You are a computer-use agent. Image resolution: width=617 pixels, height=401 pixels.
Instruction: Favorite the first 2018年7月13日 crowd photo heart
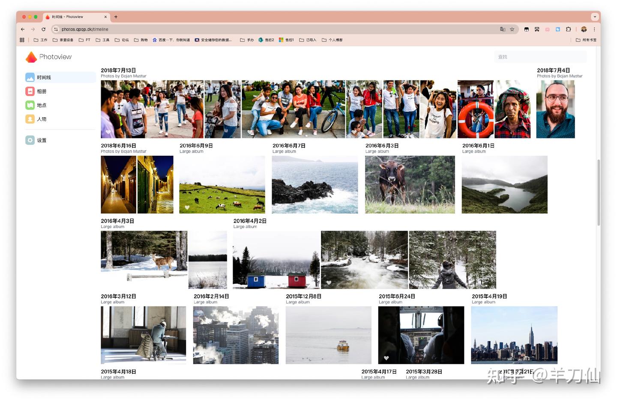pos(108,132)
